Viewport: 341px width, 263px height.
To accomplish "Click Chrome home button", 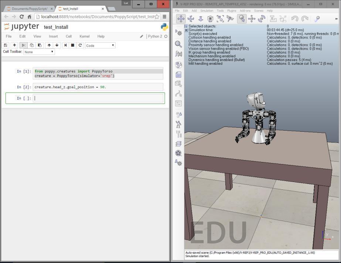I will [x=29, y=17].
